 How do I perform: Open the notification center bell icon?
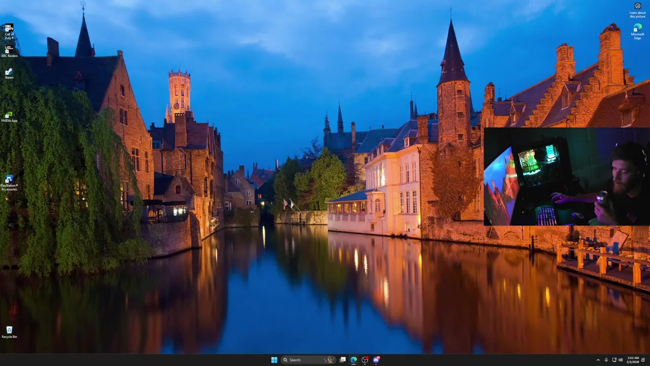coord(643,360)
